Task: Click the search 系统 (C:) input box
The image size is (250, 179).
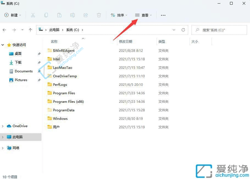Action: coord(219,30)
